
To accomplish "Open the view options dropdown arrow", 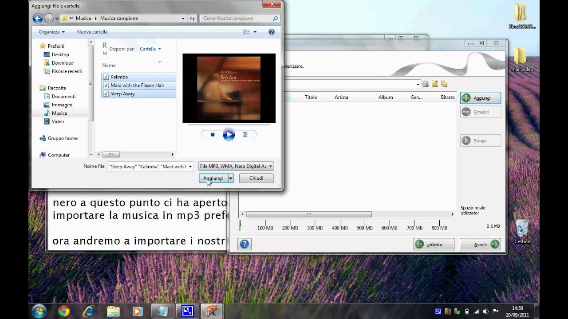I will (x=255, y=32).
